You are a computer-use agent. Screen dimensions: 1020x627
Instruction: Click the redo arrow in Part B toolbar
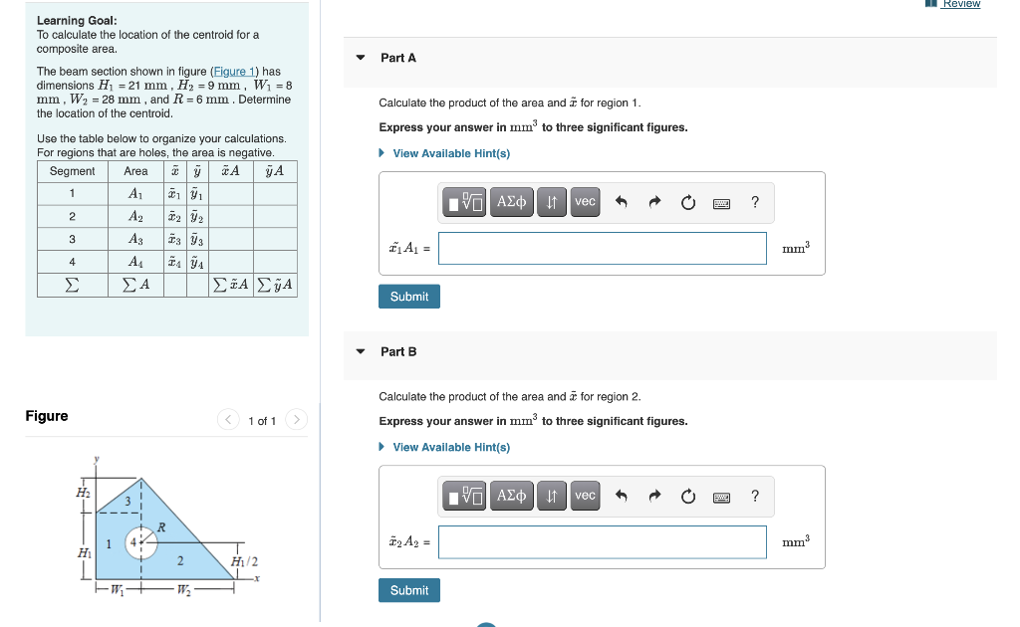pyautogui.click(x=654, y=496)
